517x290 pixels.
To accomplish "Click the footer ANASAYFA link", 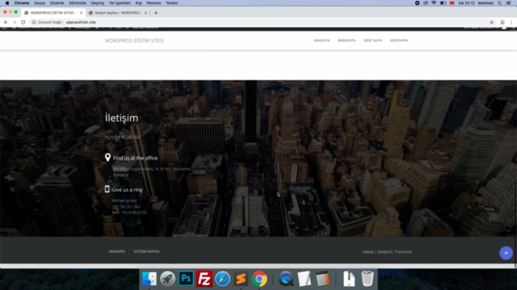I will point(116,251).
